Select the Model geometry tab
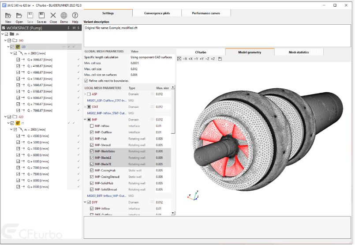Image resolution: width=355 pixels, height=245 pixels. [250, 52]
